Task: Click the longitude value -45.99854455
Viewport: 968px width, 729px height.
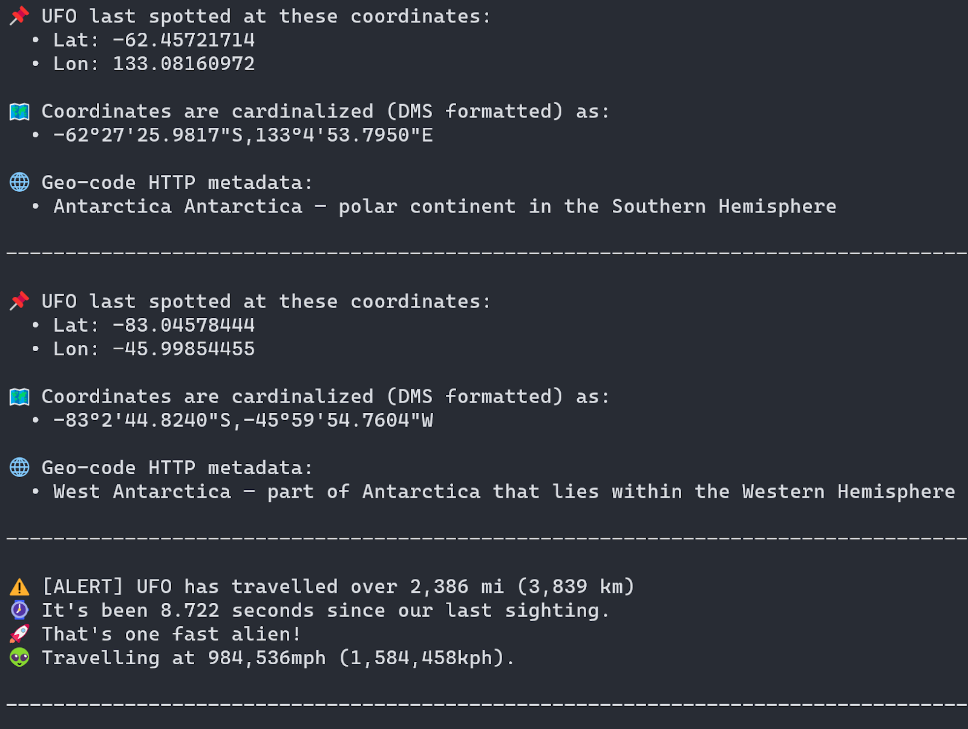Action: [184, 349]
